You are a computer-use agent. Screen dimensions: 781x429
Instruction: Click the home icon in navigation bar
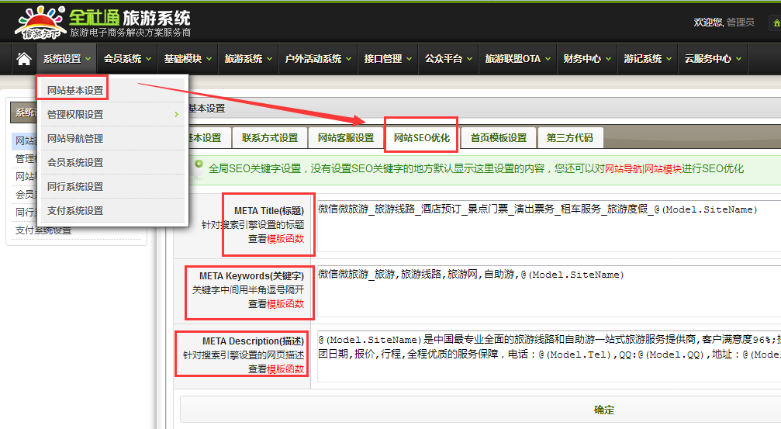24,59
